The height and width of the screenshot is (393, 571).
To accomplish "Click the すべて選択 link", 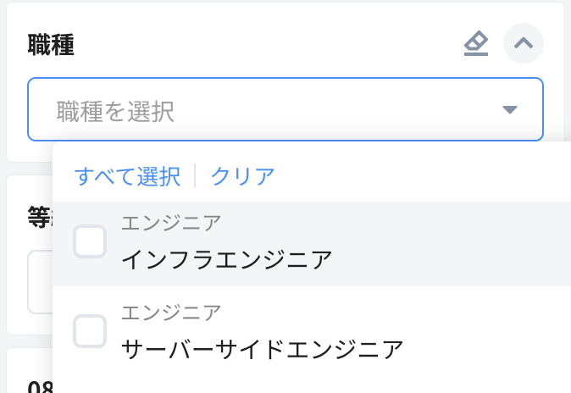I will [127, 176].
